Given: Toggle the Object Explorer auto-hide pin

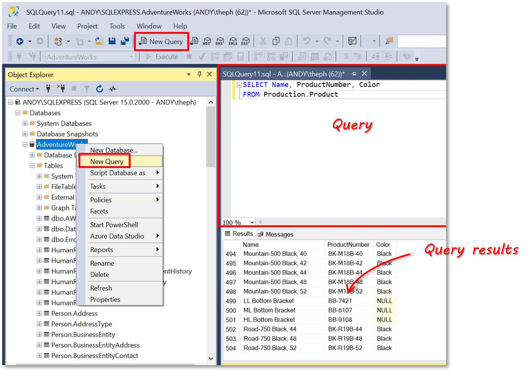Looking at the screenshot, I should tap(199, 74).
